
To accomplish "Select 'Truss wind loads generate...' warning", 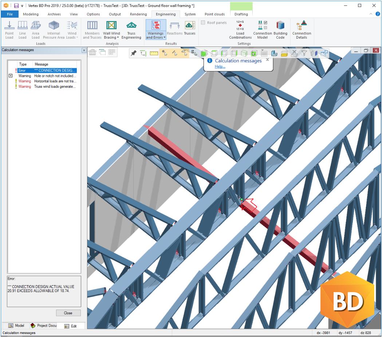I will point(46,87).
